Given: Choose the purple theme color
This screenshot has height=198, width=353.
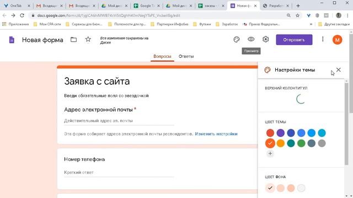Looking at the screenshot, I should pyautogui.click(x=281, y=133).
